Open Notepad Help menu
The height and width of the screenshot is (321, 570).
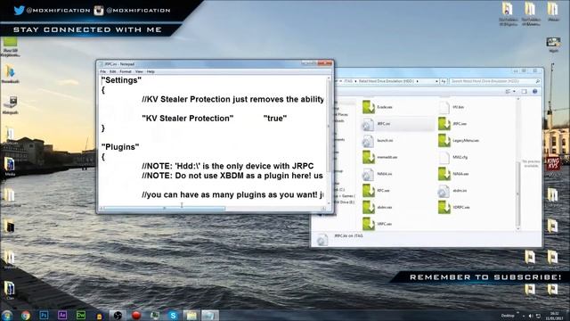pyautogui.click(x=151, y=71)
